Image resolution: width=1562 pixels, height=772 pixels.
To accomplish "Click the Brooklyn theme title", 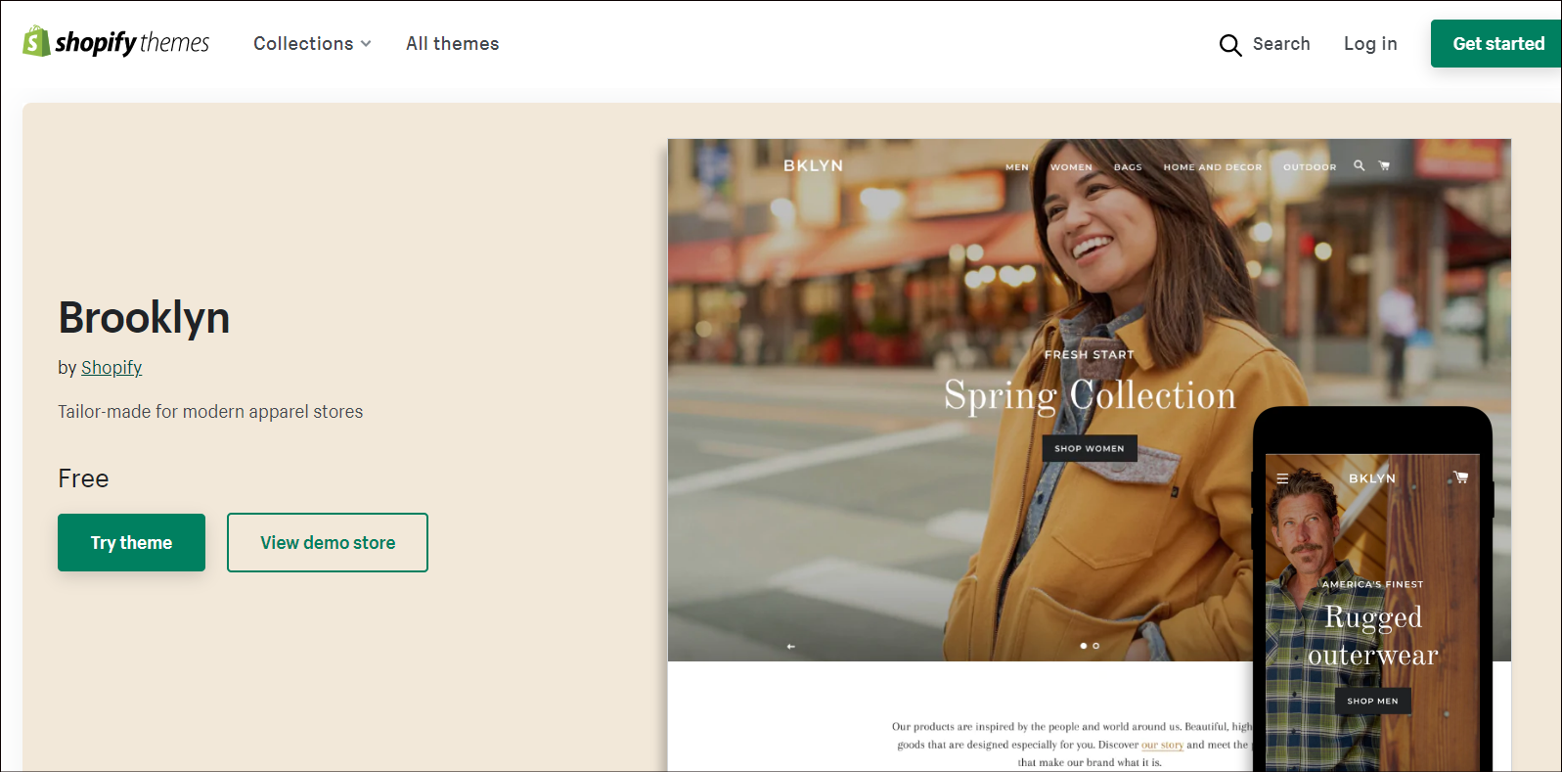I will tap(144, 318).
